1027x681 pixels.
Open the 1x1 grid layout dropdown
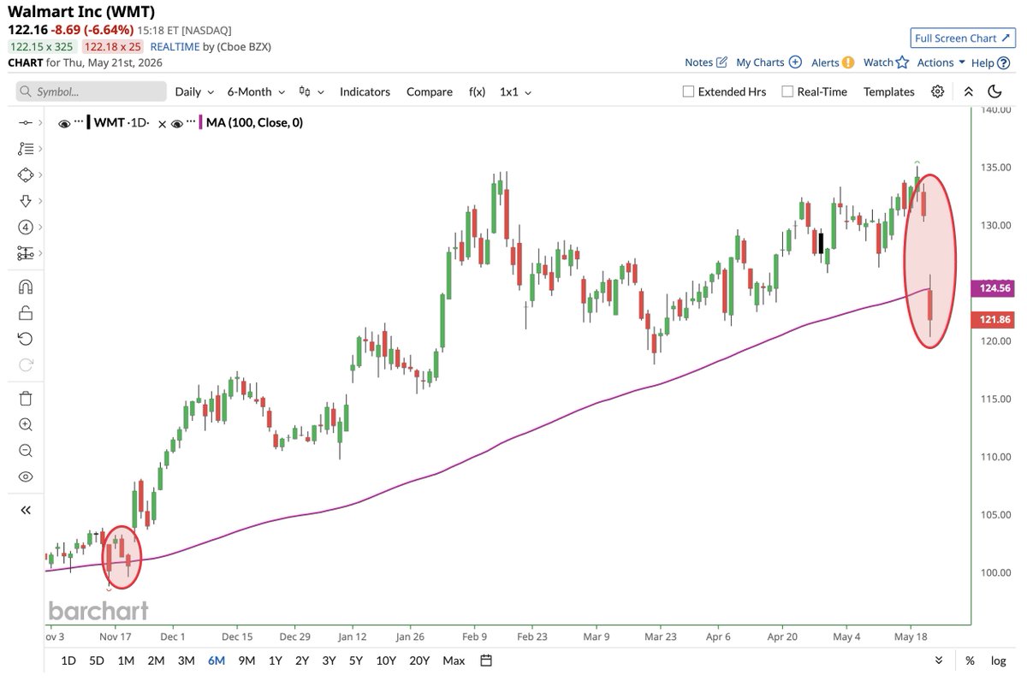tap(516, 92)
